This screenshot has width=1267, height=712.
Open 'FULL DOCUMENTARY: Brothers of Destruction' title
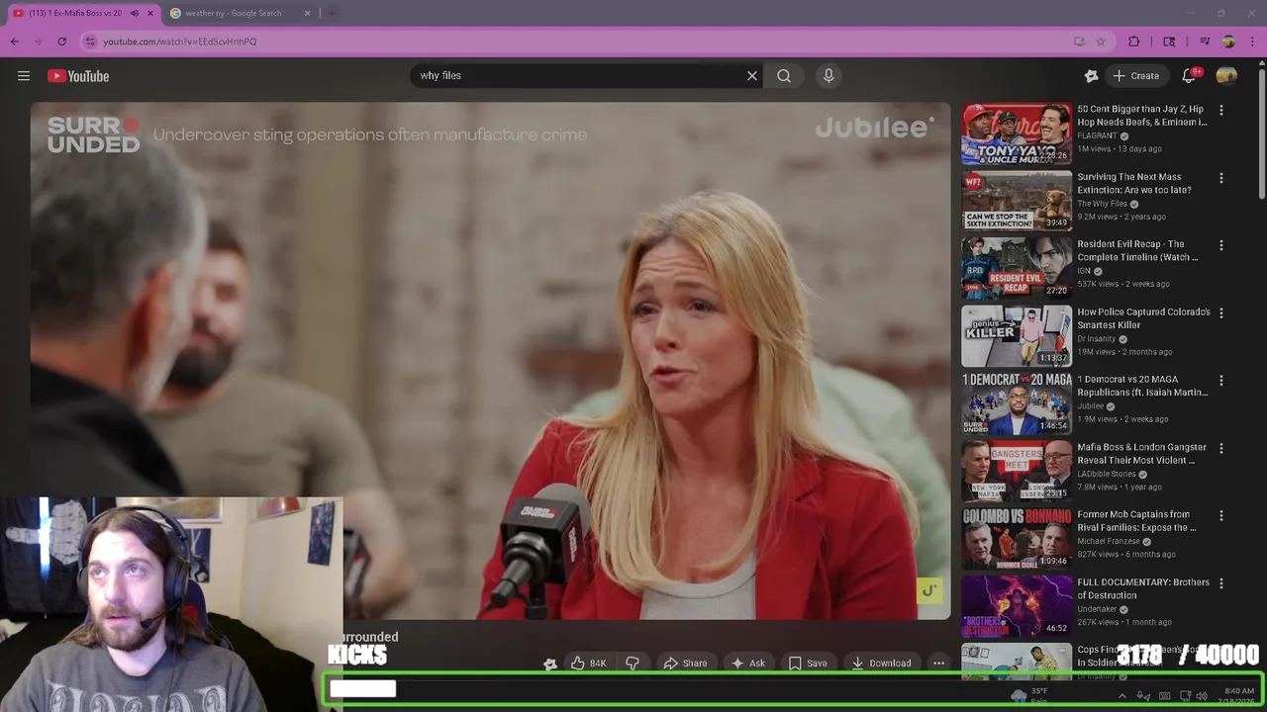[x=1143, y=588]
